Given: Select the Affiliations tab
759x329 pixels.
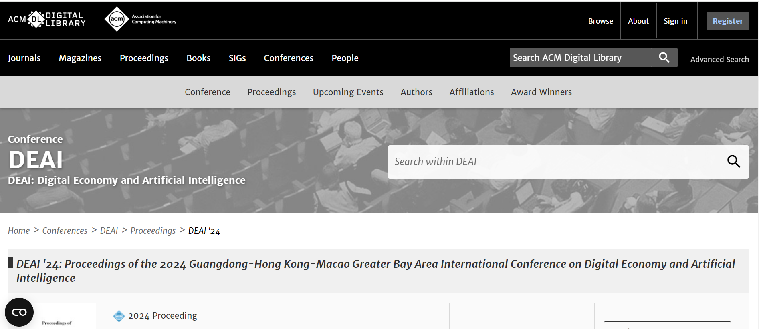Looking at the screenshot, I should pyautogui.click(x=472, y=92).
